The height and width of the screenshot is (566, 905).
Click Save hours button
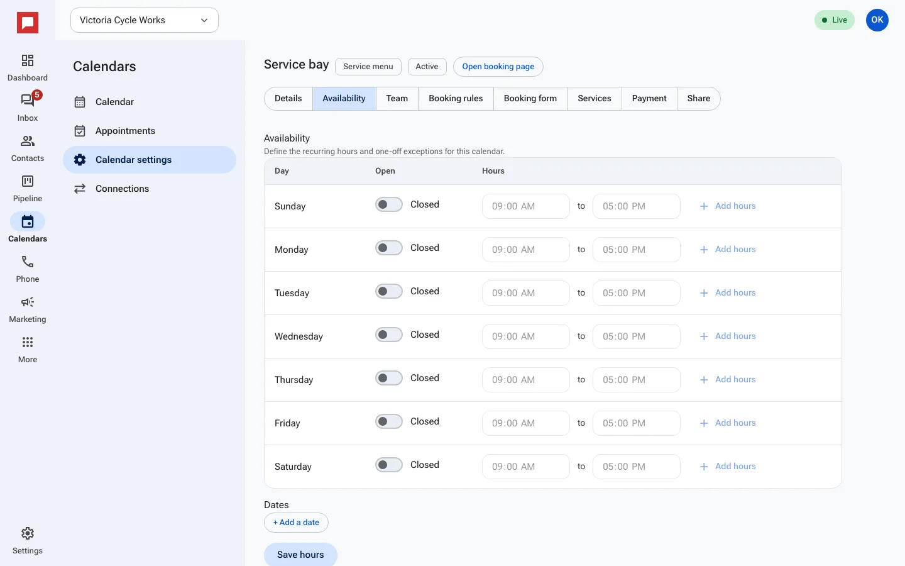pyautogui.click(x=300, y=555)
